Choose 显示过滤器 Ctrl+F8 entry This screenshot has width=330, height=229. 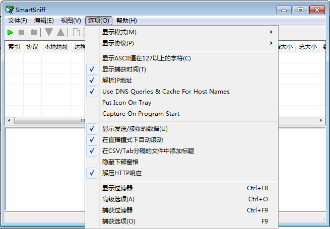(x=182, y=188)
